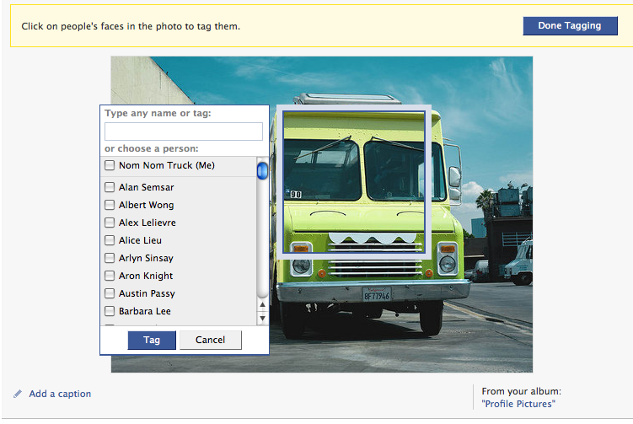Image resolution: width=633 pixels, height=424 pixels.
Task: Check the Aron Knight checkbox
Action: (110, 276)
